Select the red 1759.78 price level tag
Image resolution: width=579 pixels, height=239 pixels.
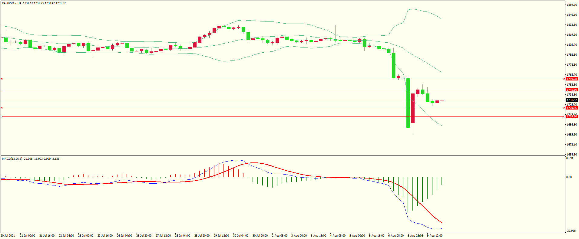coord(572,79)
